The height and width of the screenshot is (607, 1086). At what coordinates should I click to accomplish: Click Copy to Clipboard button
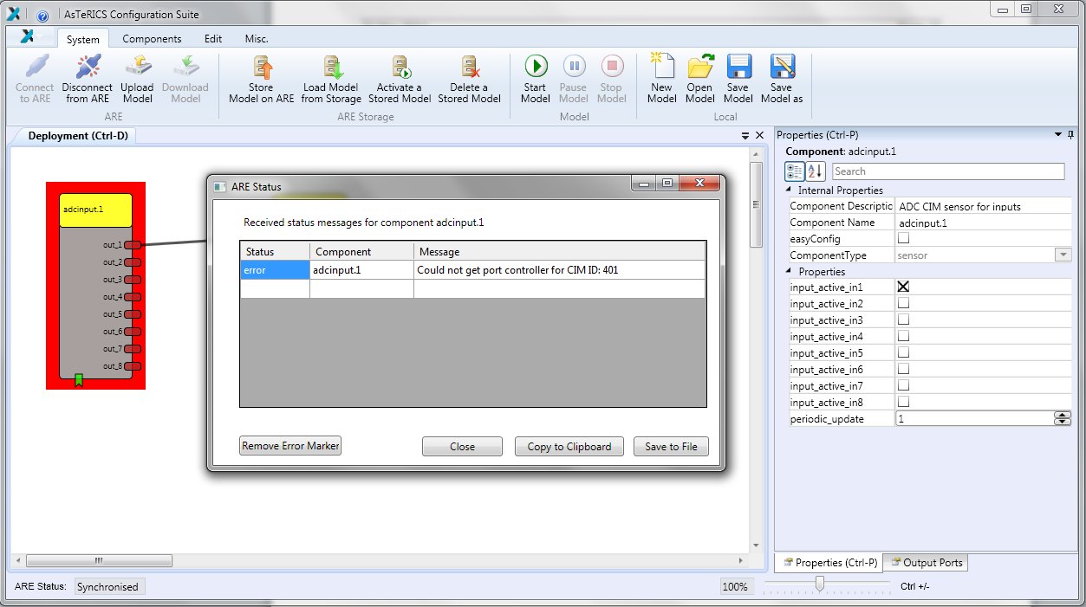pyautogui.click(x=569, y=447)
